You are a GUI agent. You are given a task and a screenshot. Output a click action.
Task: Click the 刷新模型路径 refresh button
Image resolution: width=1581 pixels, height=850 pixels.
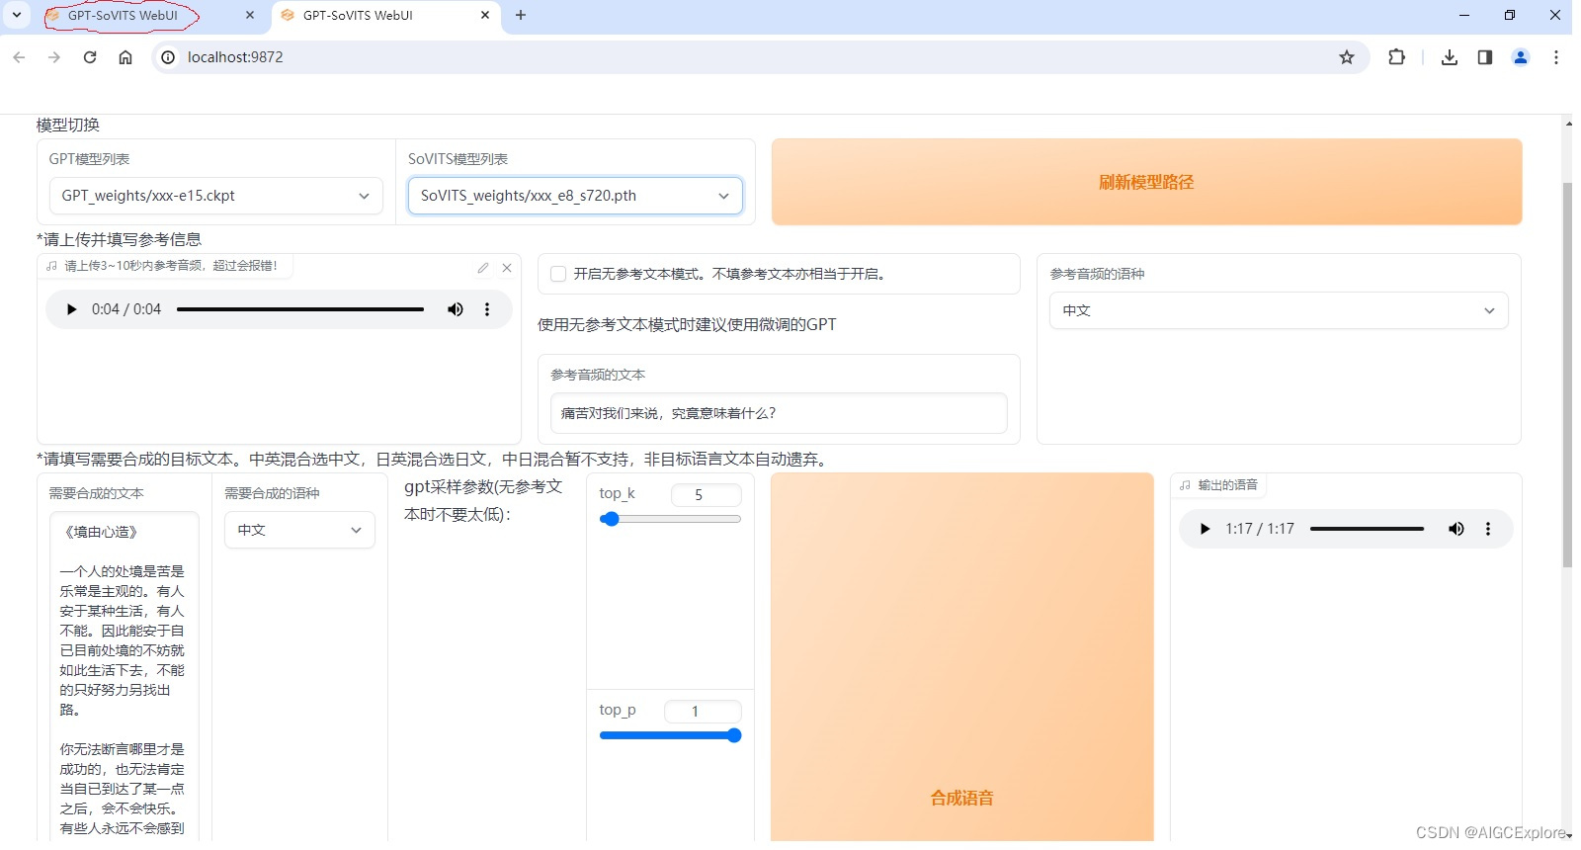click(1146, 182)
